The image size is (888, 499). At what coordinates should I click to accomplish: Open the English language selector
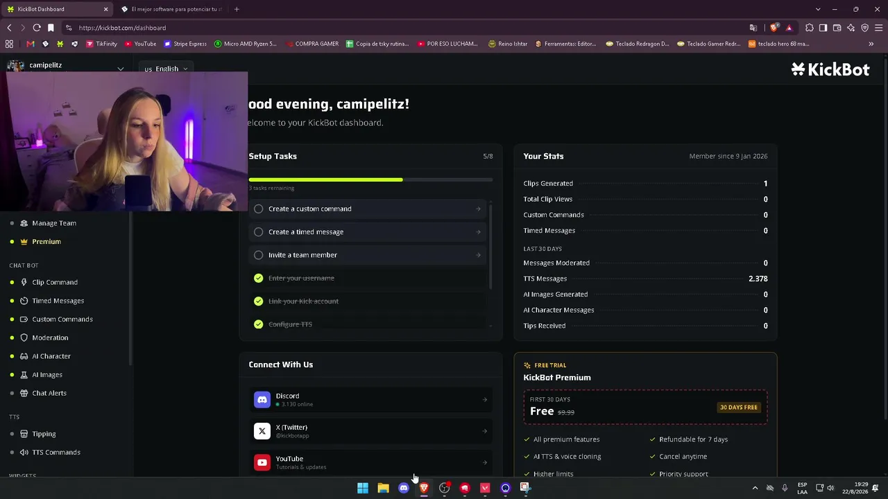tap(166, 69)
